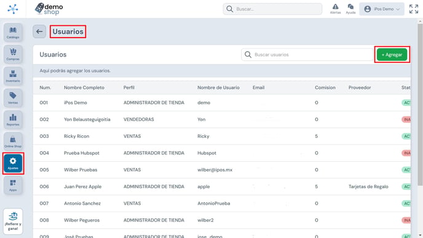Click the status badge in row 006
This screenshot has width=423, height=238.
(x=406, y=186)
